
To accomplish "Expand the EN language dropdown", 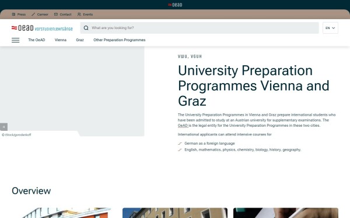I will pyautogui.click(x=330, y=28).
